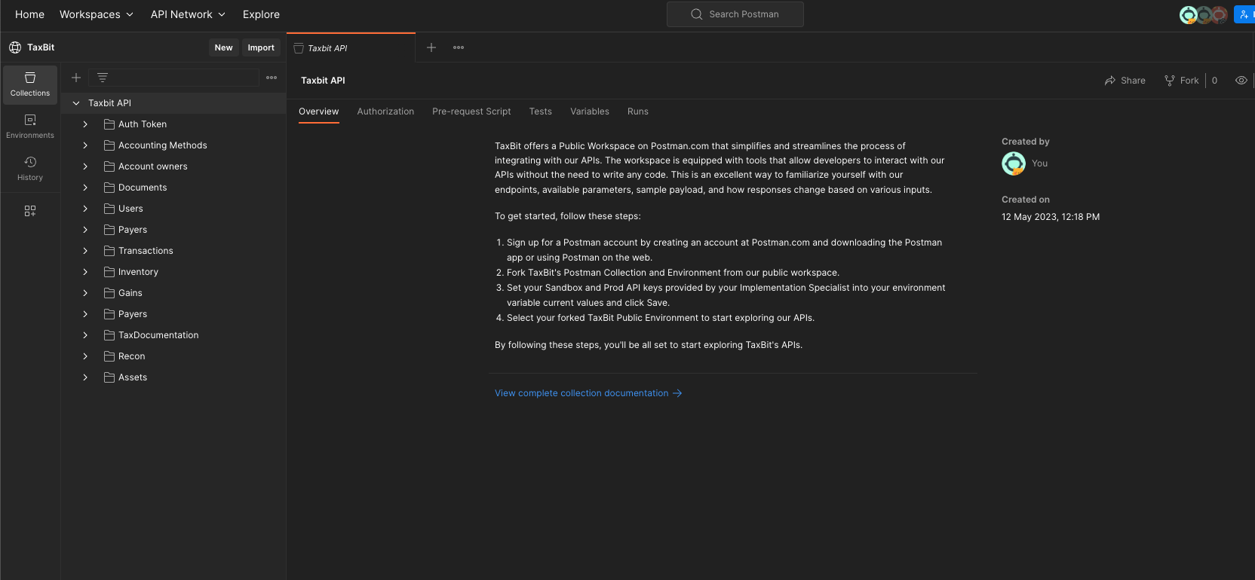Click the New button

pos(223,47)
